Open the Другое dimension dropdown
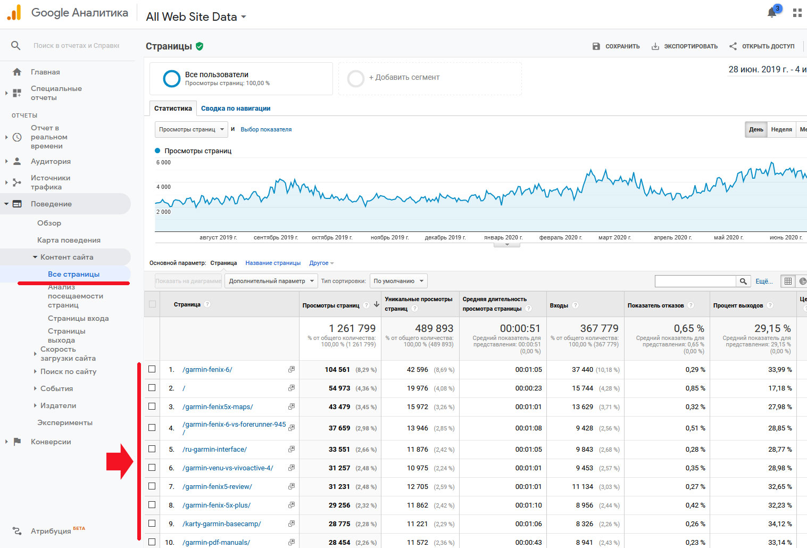Viewport: 807px width, 548px height. pos(321,263)
